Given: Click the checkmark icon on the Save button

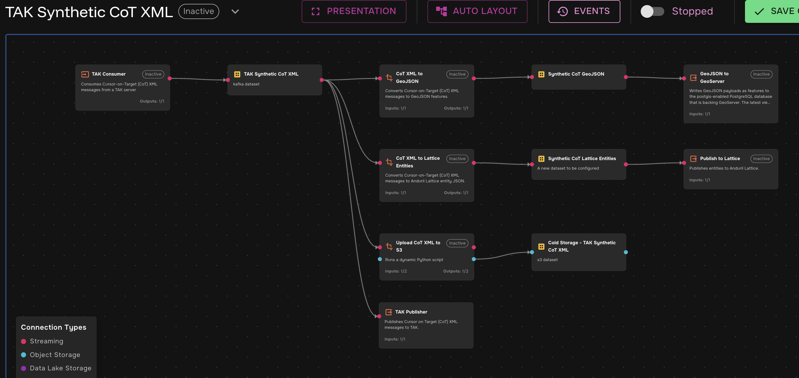Looking at the screenshot, I should [x=759, y=12].
